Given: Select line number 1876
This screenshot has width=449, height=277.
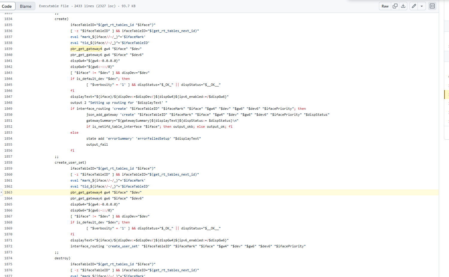Looking at the screenshot, I should click(x=8, y=270).
